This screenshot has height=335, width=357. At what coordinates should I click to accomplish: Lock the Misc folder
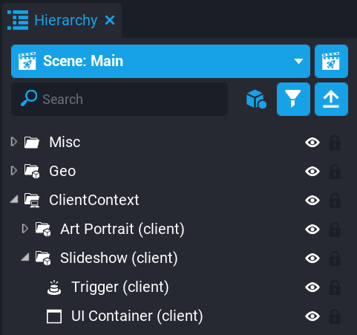335,143
